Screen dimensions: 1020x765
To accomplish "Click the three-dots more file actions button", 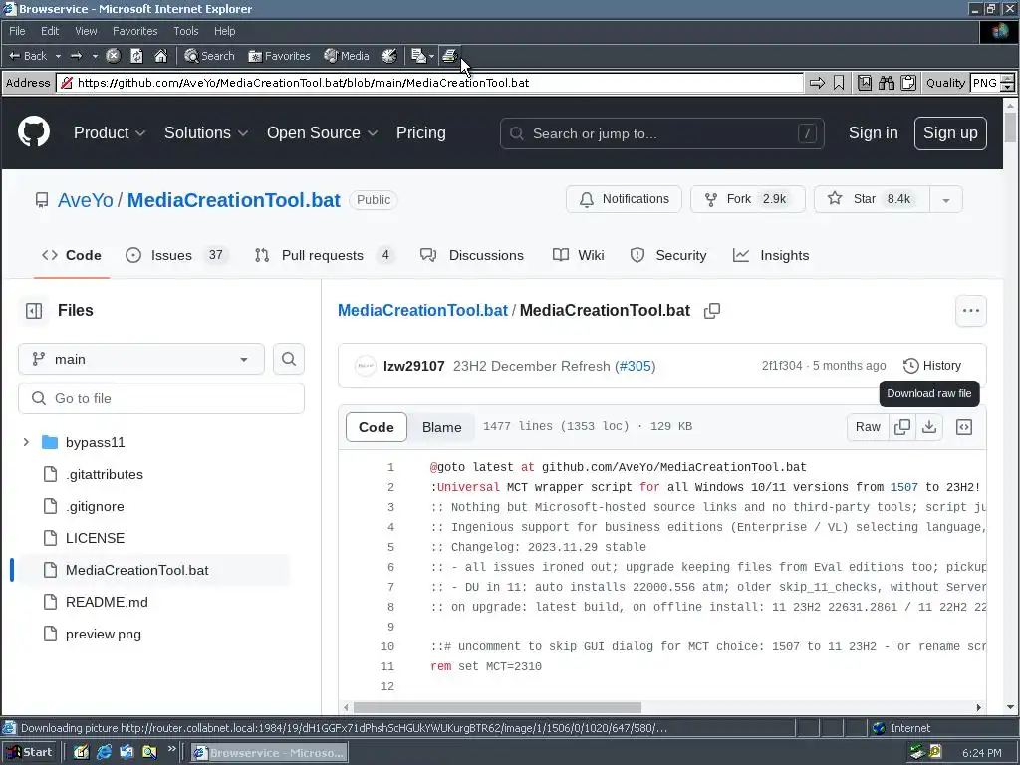I will [970, 311].
